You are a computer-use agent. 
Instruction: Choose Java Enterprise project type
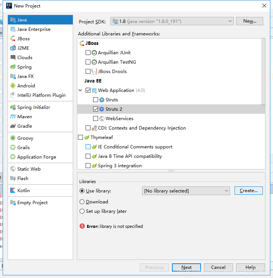[x=40, y=29]
